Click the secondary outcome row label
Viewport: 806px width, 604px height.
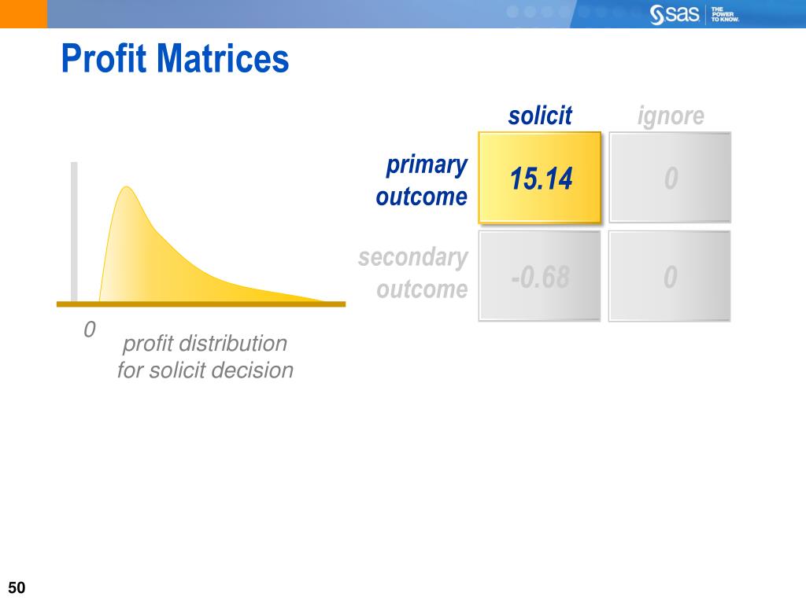(413, 273)
